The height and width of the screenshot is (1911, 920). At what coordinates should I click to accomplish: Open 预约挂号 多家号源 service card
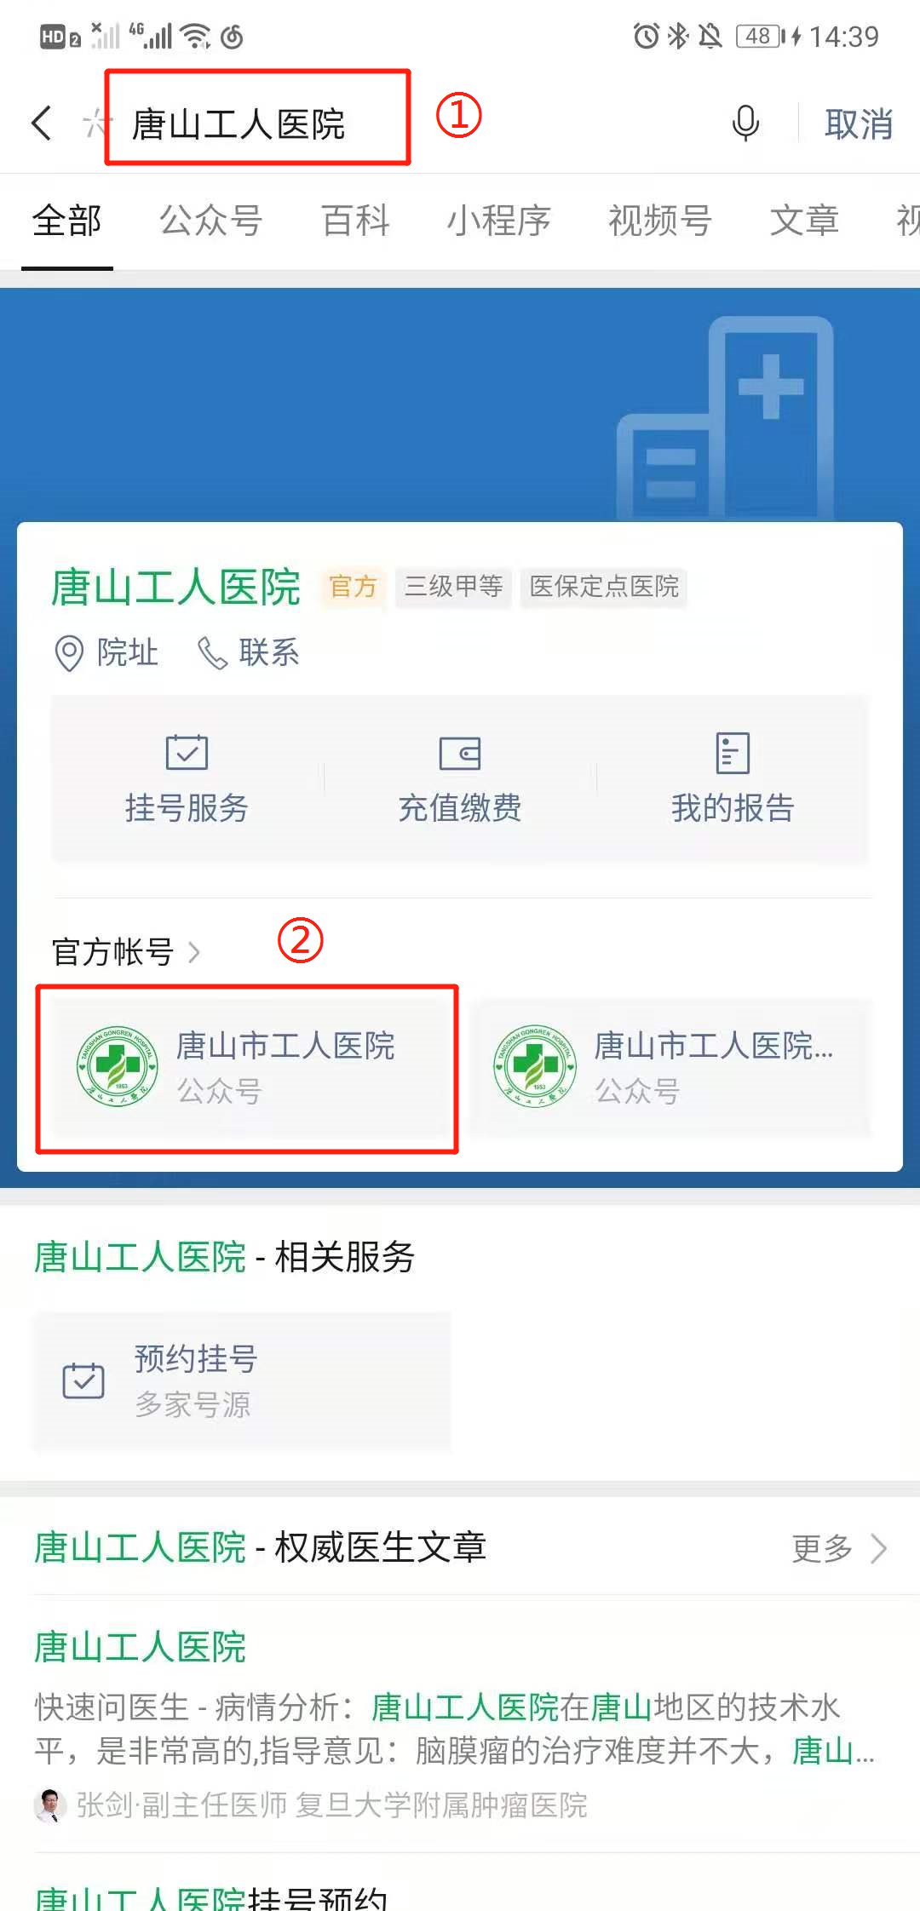pos(242,1380)
